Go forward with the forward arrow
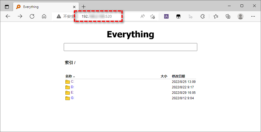The image size is (261, 132). pyautogui.click(x=20, y=16)
